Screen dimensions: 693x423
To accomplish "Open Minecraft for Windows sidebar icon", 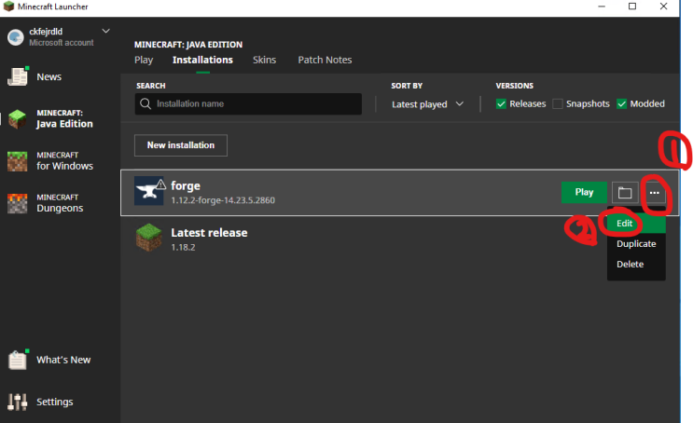I will coord(17,161).
